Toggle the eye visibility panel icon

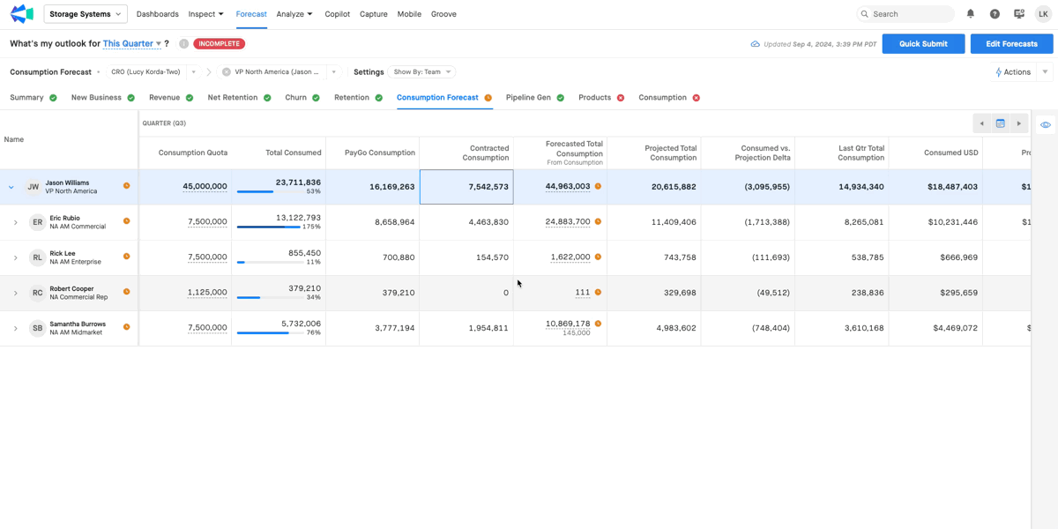pyautogui.click(x=1045, y=125)
